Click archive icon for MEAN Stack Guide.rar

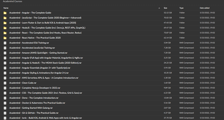pos(5,63)
